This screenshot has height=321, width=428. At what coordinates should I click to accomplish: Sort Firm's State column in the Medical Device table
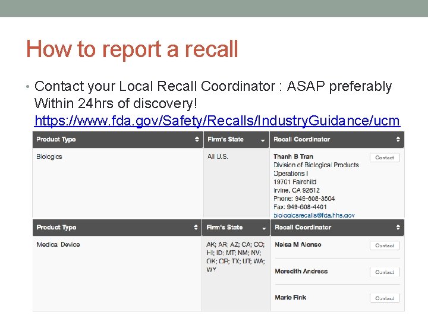[264, 228]
